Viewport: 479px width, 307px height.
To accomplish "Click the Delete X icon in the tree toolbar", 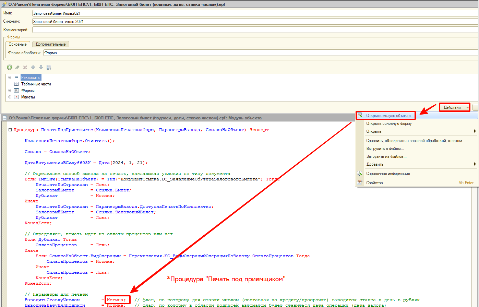I will (25, 67).
